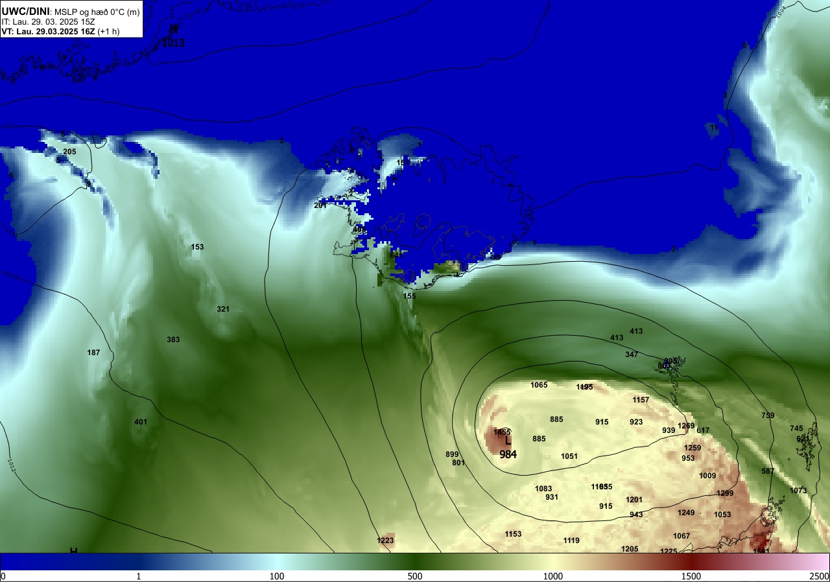
Task: Click the 1119 height value
Action: point(571,541)
